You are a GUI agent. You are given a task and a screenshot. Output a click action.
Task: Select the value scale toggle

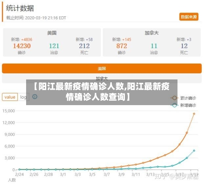[10, 97]
